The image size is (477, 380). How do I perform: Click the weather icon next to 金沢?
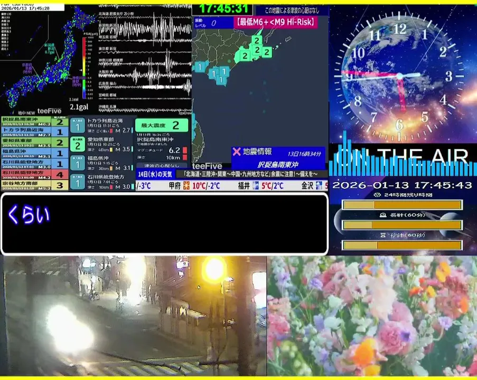pyautogui.click(x=319, y=185)
